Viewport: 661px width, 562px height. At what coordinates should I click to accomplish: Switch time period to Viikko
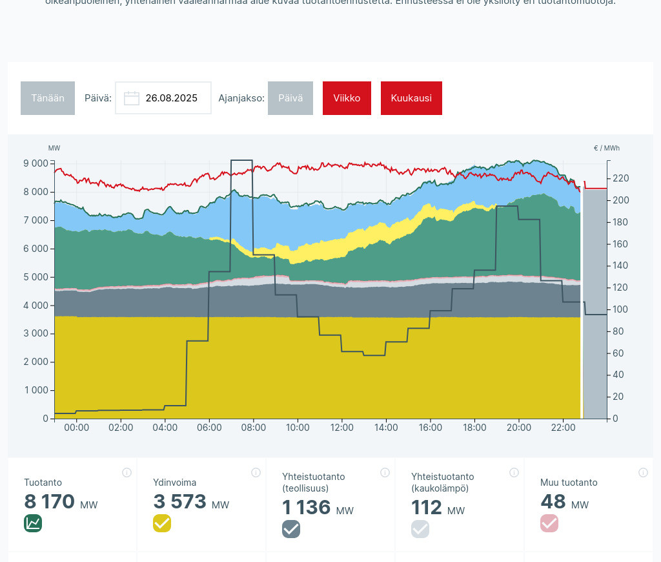[x=347, y=98]
